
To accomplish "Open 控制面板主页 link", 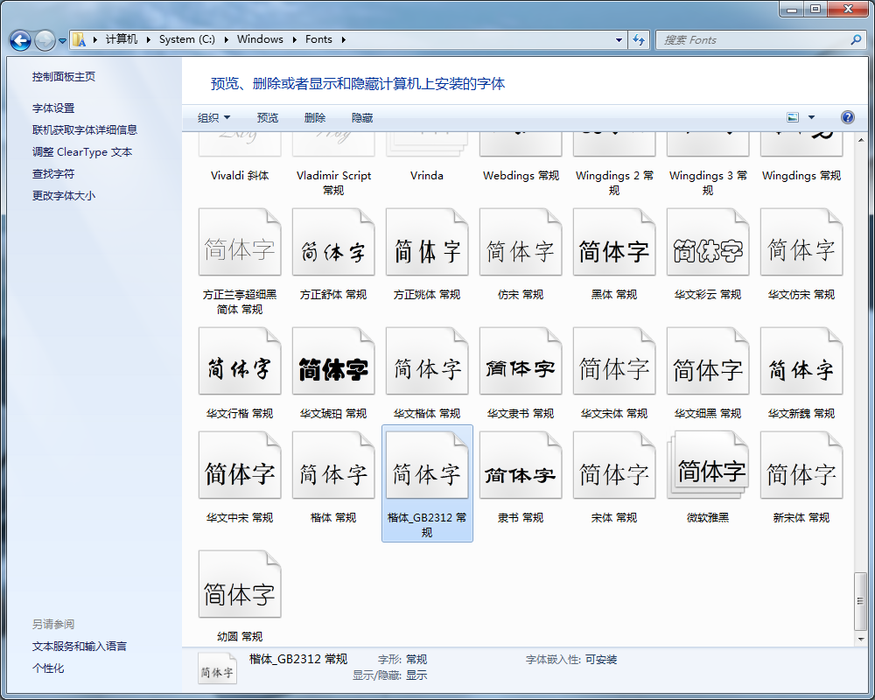I will (x=64, y=76).
